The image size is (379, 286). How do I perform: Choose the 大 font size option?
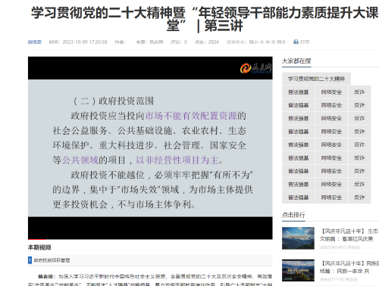click(x=273, y=42)
